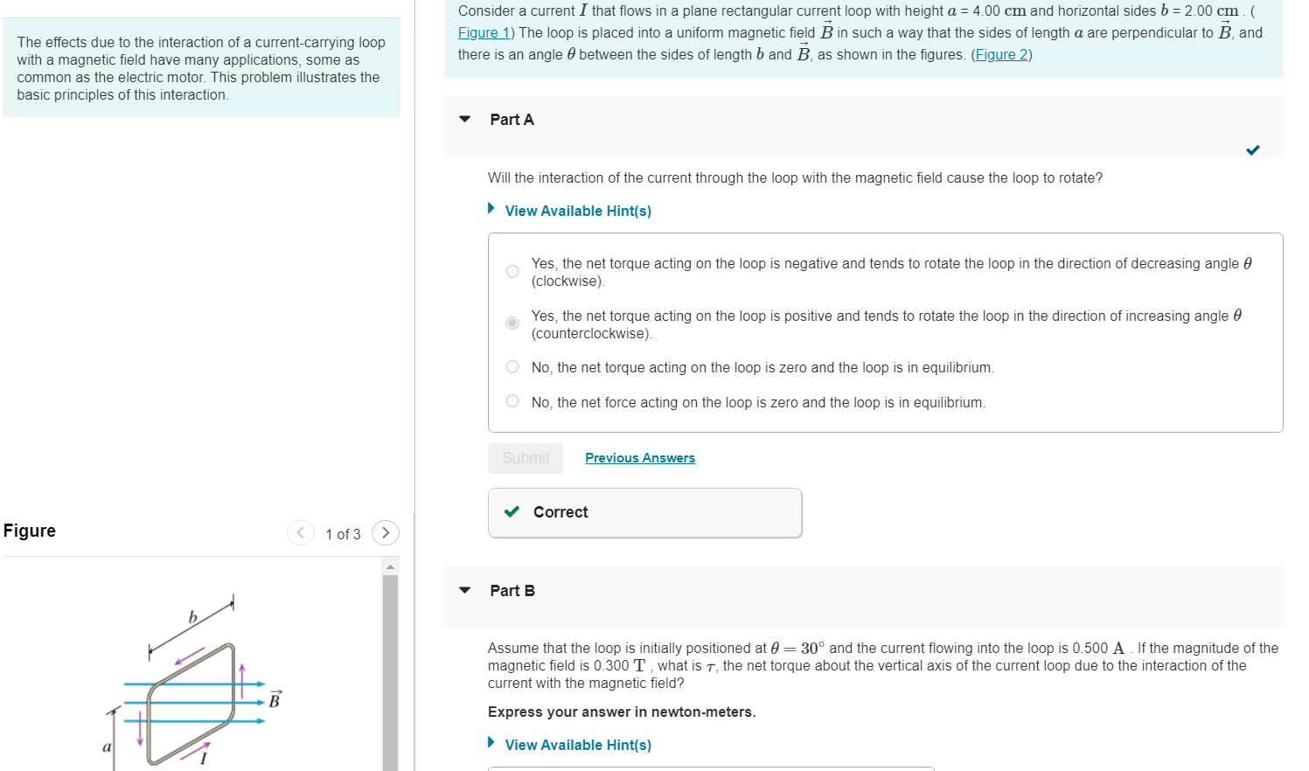Open the Figure 2 link
Screen dimensions: 1309x771
1001,54
